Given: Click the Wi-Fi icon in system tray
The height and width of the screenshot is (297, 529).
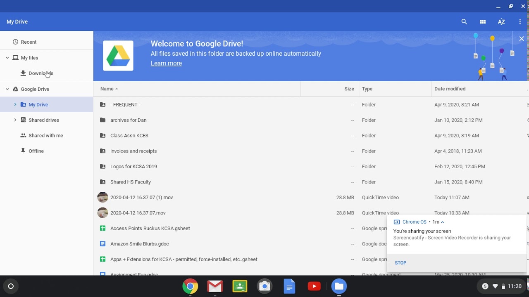Looking at the screenshot, I should point(495,286).
